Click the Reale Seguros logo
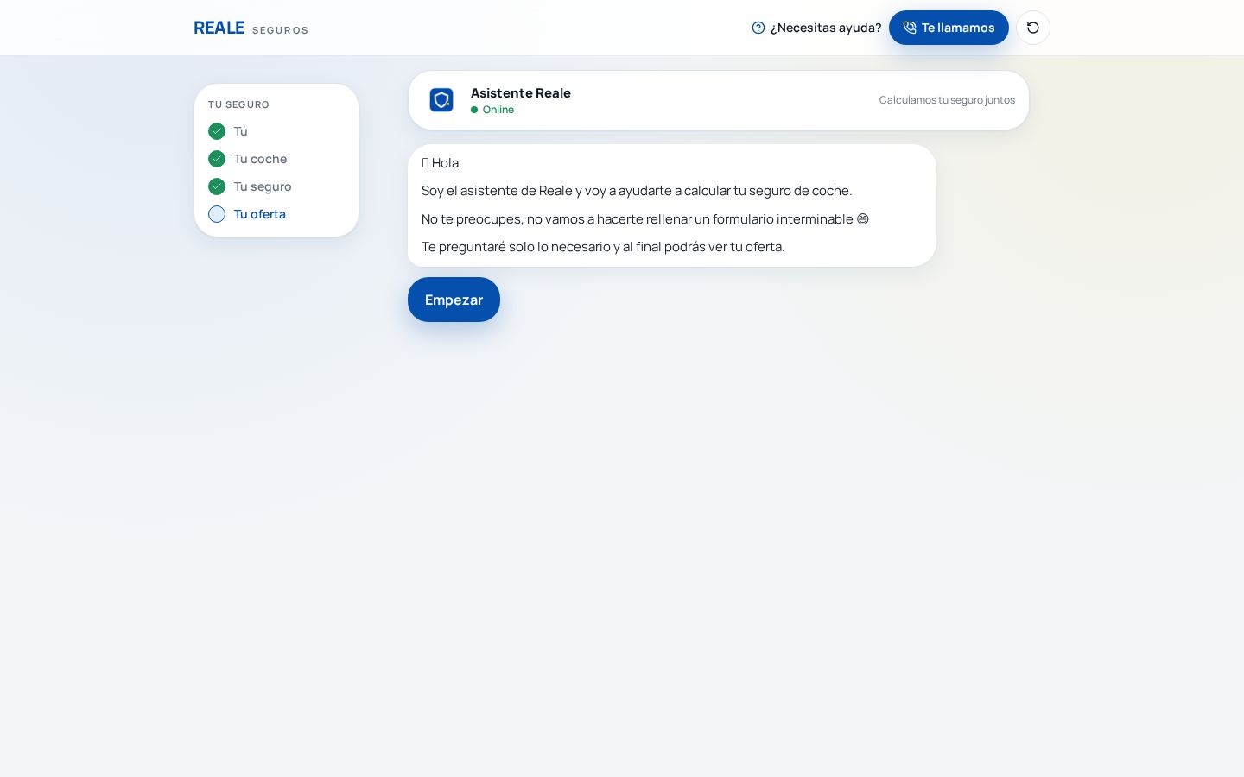This screenshot has height=777, width=1244. (x=251, y=28)
